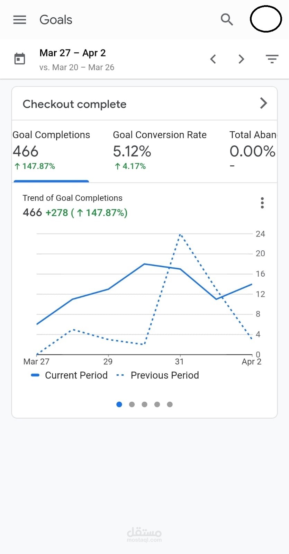The height and width of the screenshot is (554, 289).
Task: Open the hamburger navigation menu
Action: click(20, 20)
